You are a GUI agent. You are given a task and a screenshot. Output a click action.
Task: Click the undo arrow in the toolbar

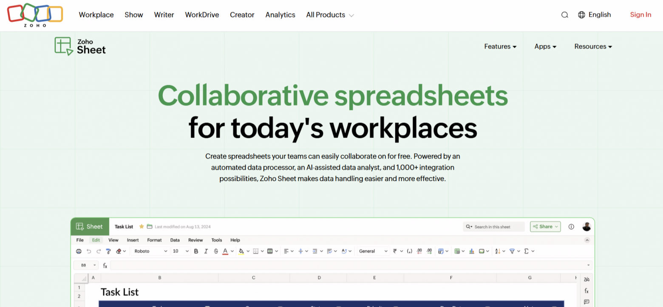[89, 251]
